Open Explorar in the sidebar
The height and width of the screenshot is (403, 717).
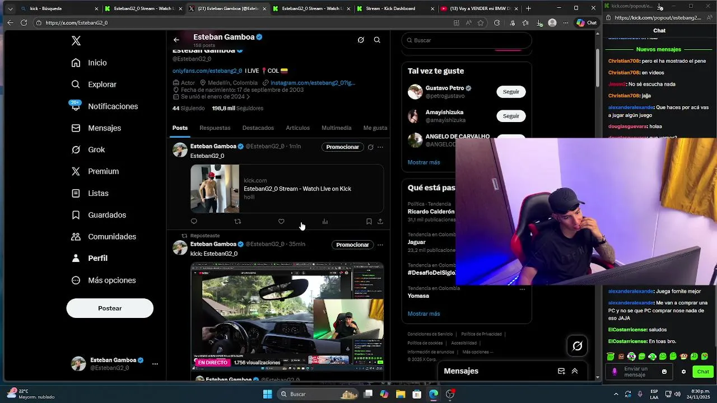[94, 85]
